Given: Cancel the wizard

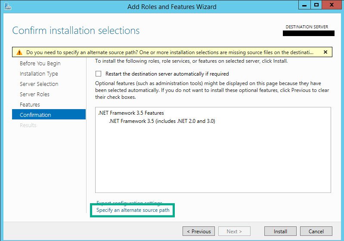Looking at the screenshot, I should tap(316, 231).
